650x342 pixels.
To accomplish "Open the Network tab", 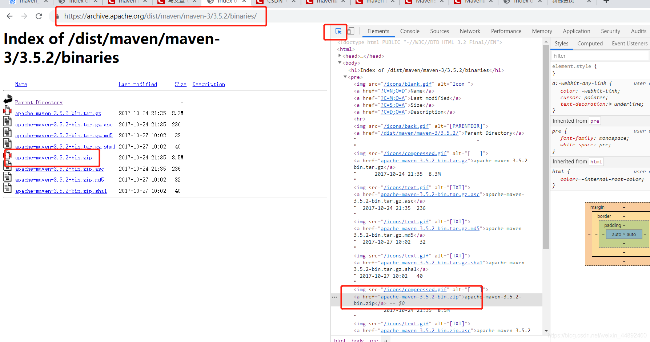I will pyautogui.click(x=470, y=31).
